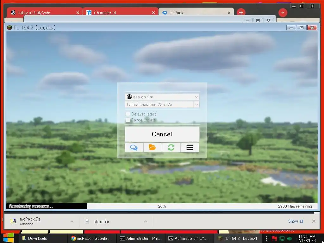Open the hamburger settings menu icon
The image size is (324, 243).
coord(190,147)
